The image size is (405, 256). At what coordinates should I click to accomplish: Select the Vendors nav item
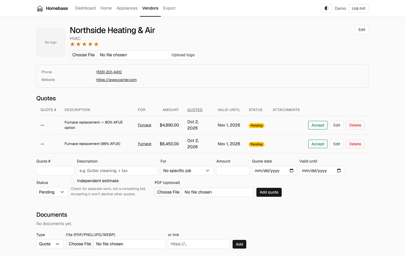click(x=150, y=8)
